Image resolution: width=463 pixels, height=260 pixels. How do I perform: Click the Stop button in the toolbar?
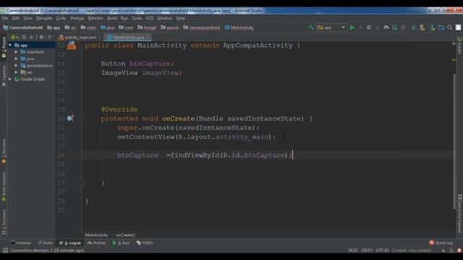[403, 27]
